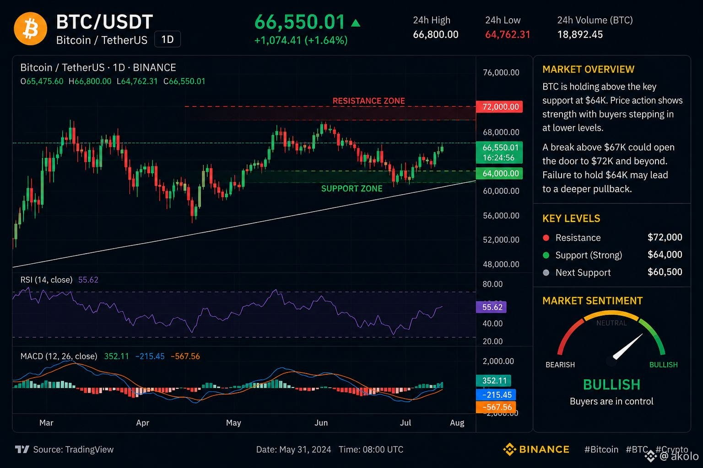Click the green 64,000.00 price tag
Screen dimensions: 703x468
(499, 173)
